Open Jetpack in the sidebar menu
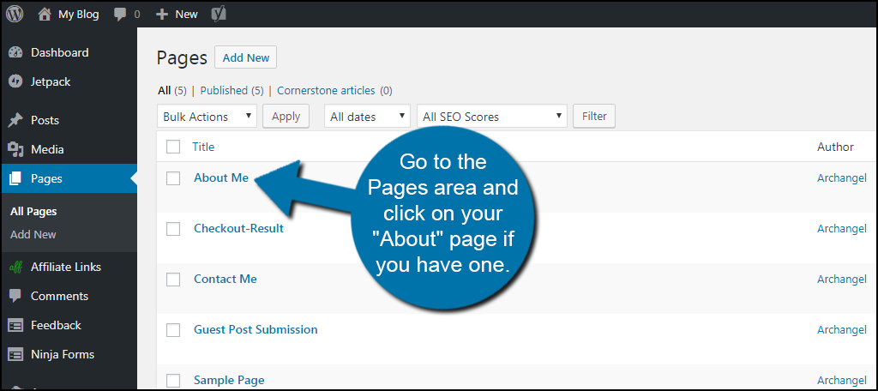The width and height of the screenshot is (878, 391). tap(51, 81)
